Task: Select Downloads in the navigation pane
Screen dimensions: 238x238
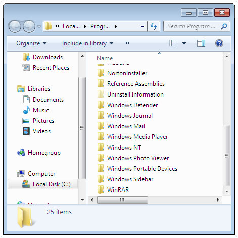Action: pos(42,57)
